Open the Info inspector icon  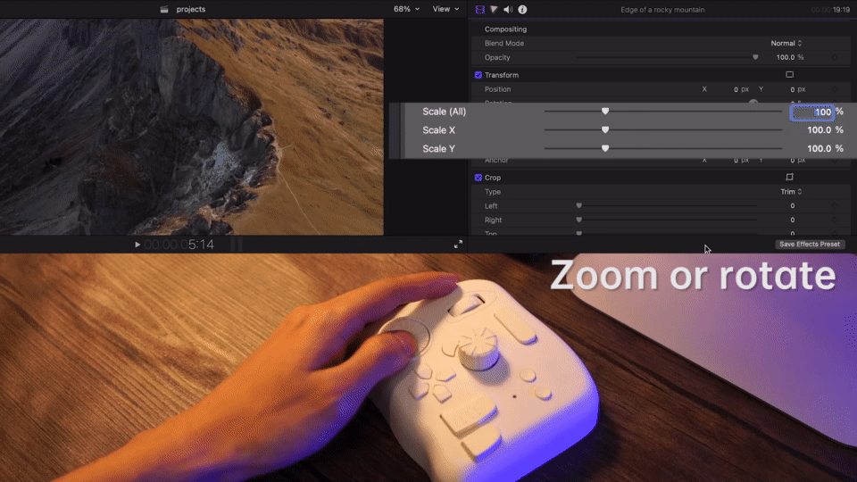[x=522, y=9]
